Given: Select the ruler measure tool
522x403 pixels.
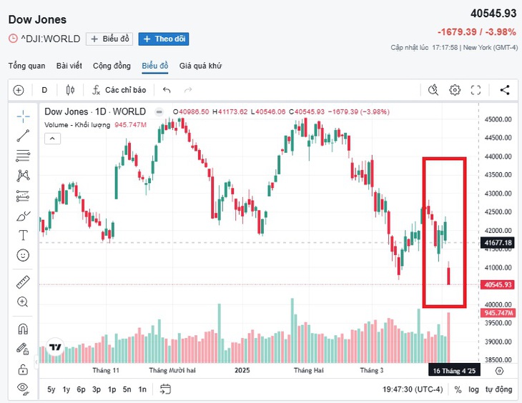Looking at the screenshot, I should point(23,282).
